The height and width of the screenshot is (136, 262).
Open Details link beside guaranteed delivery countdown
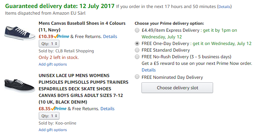point(224,7)
